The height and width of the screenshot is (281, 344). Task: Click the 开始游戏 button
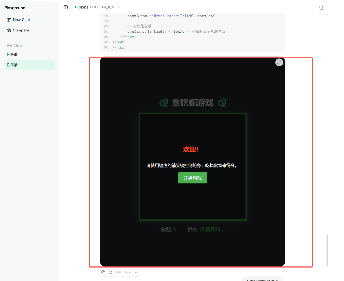192,178
